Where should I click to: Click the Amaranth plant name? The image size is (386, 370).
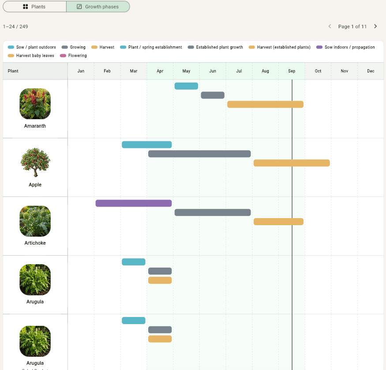(x=35, y=126)
